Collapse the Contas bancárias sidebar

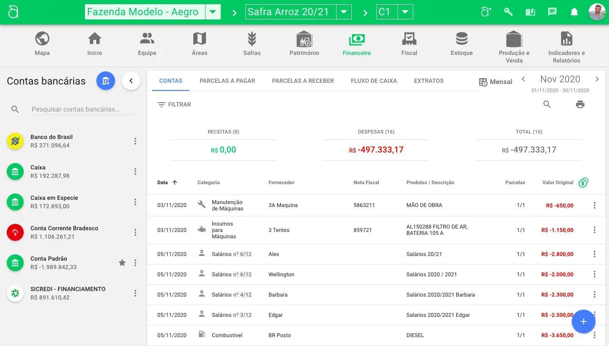click(131, 81)
